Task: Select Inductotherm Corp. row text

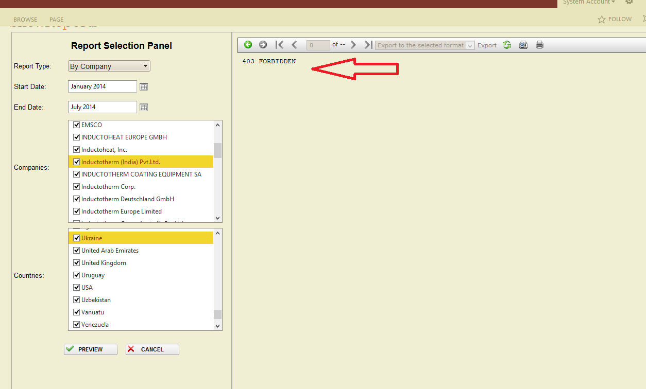Action: point(108,187)
